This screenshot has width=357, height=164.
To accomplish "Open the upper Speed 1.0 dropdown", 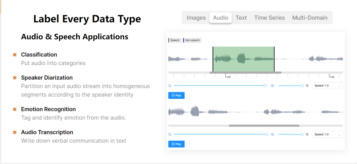I will pyautogui.click(x=327, y=86).
